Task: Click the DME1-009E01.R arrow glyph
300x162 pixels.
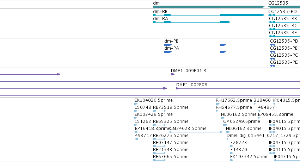Action: click(173, 74)
